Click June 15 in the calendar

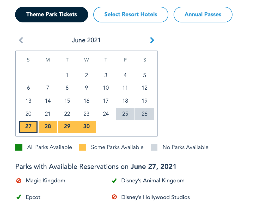tap(67, 101)
